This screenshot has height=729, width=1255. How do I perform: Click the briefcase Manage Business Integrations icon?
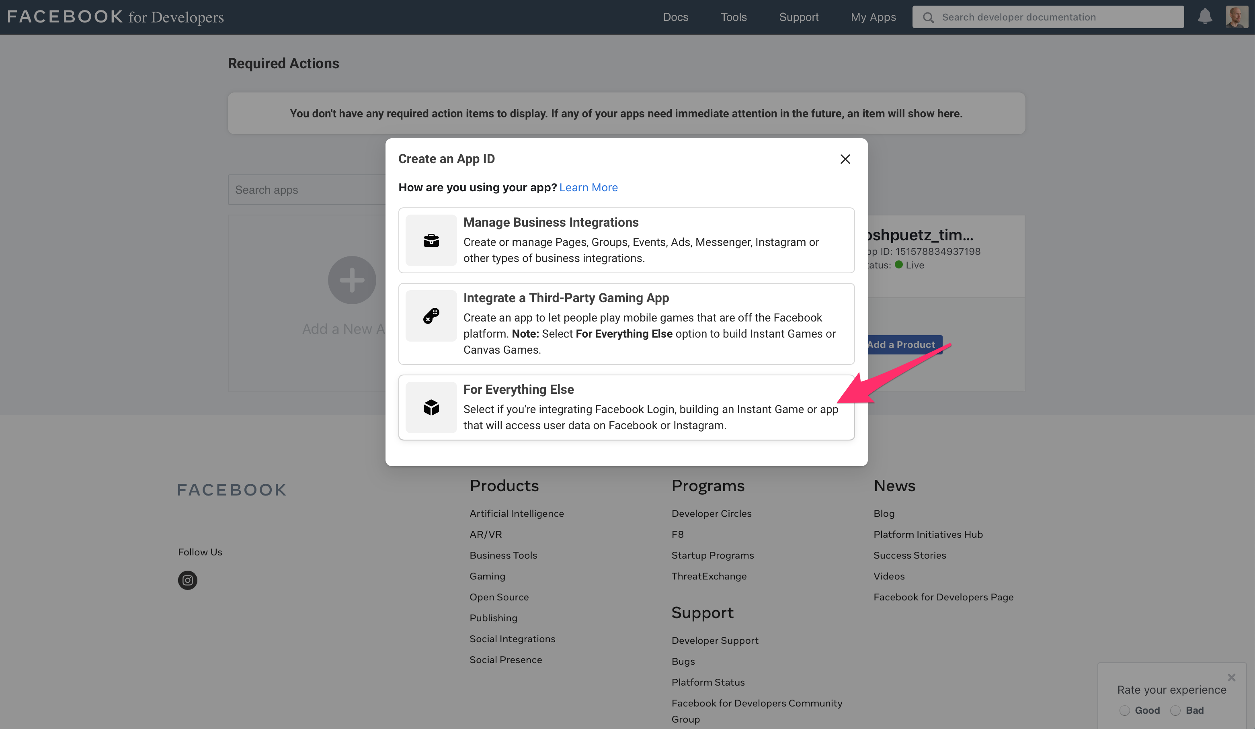click(x=431, y=240)
